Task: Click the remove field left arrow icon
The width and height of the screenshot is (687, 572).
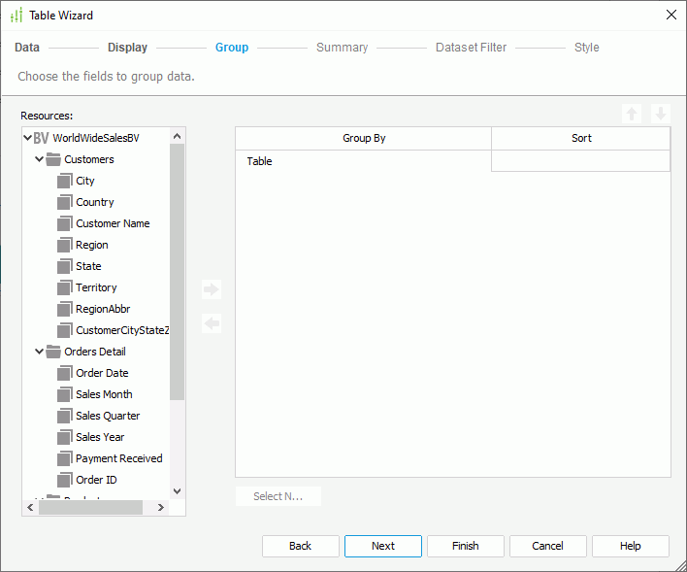Action: [x=212, y=323]
